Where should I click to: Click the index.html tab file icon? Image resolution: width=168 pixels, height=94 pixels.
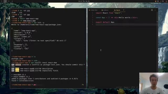(90, 10)
